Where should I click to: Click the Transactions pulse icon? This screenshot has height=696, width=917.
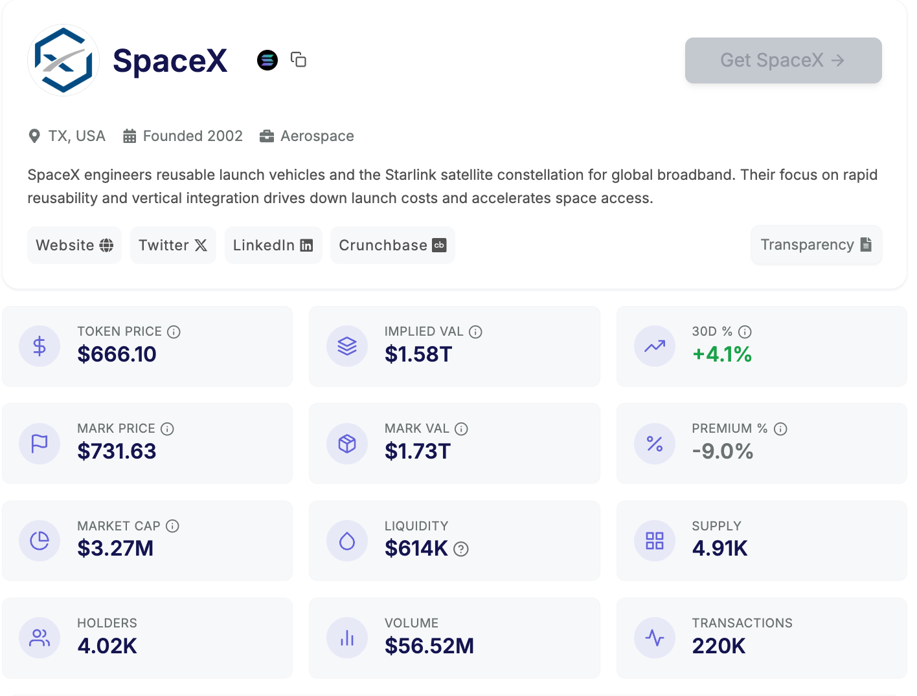(x=655, y=638)
